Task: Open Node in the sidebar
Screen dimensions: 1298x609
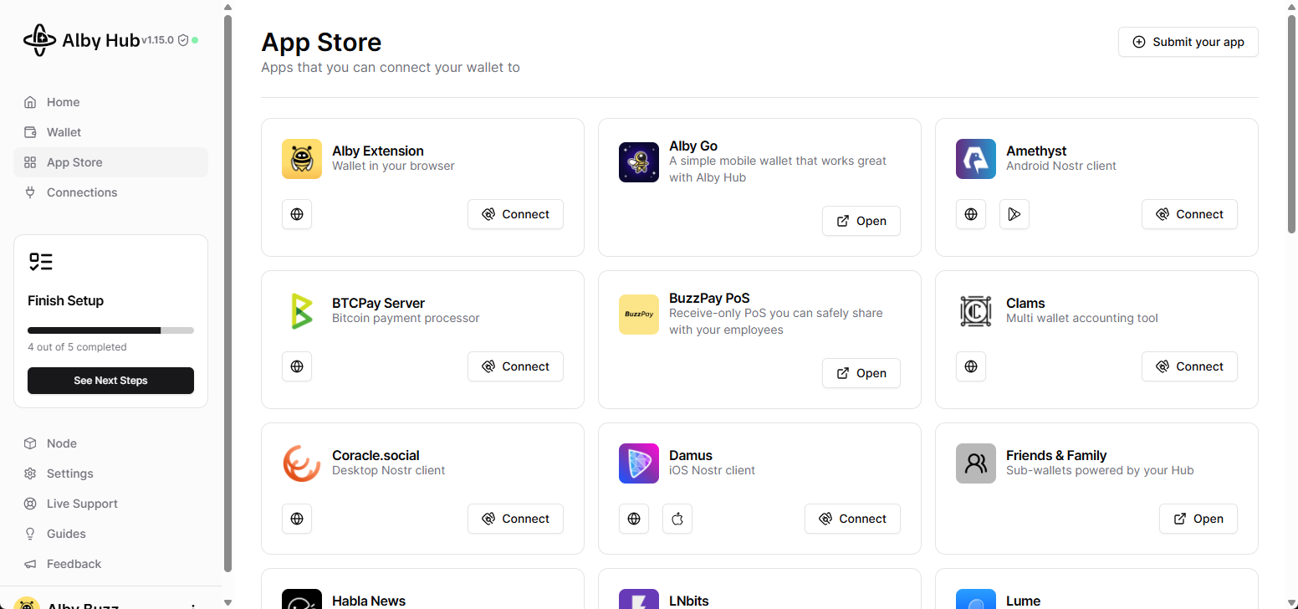Action: coord(110,443)
